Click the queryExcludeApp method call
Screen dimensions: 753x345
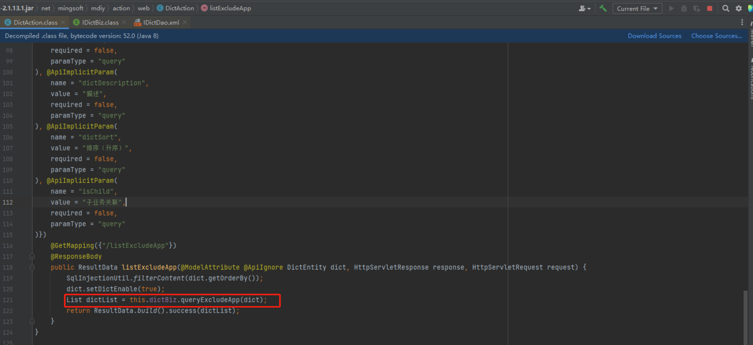[210, 300]
